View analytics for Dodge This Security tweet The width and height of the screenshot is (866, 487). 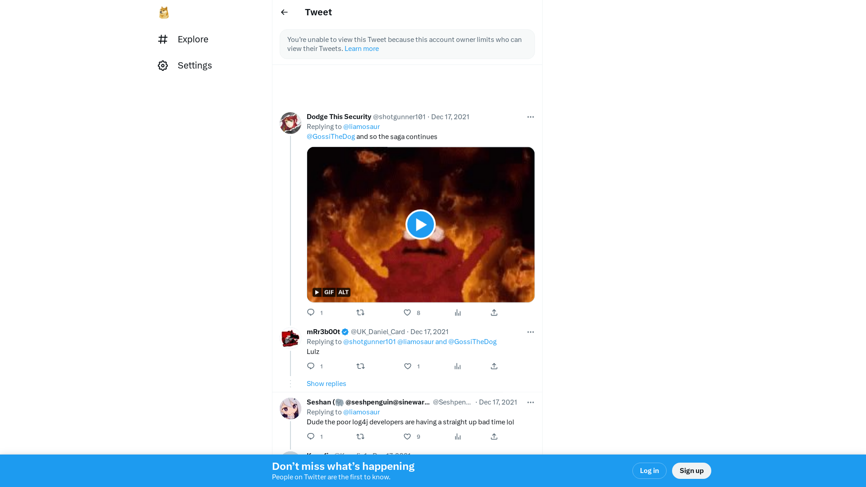click(x=458, y=312)
